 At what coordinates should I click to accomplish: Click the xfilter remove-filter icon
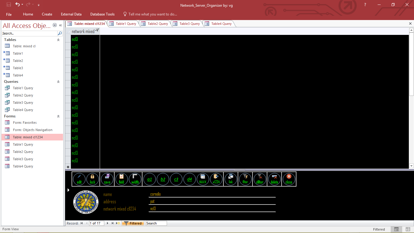click(260, 179)
